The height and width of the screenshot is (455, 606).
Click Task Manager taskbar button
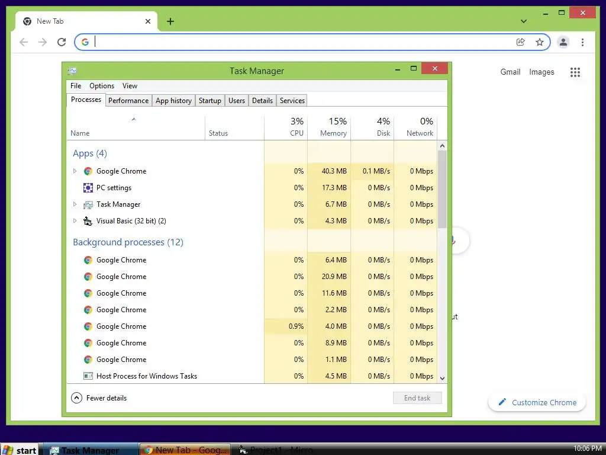[x=90, y=450]
